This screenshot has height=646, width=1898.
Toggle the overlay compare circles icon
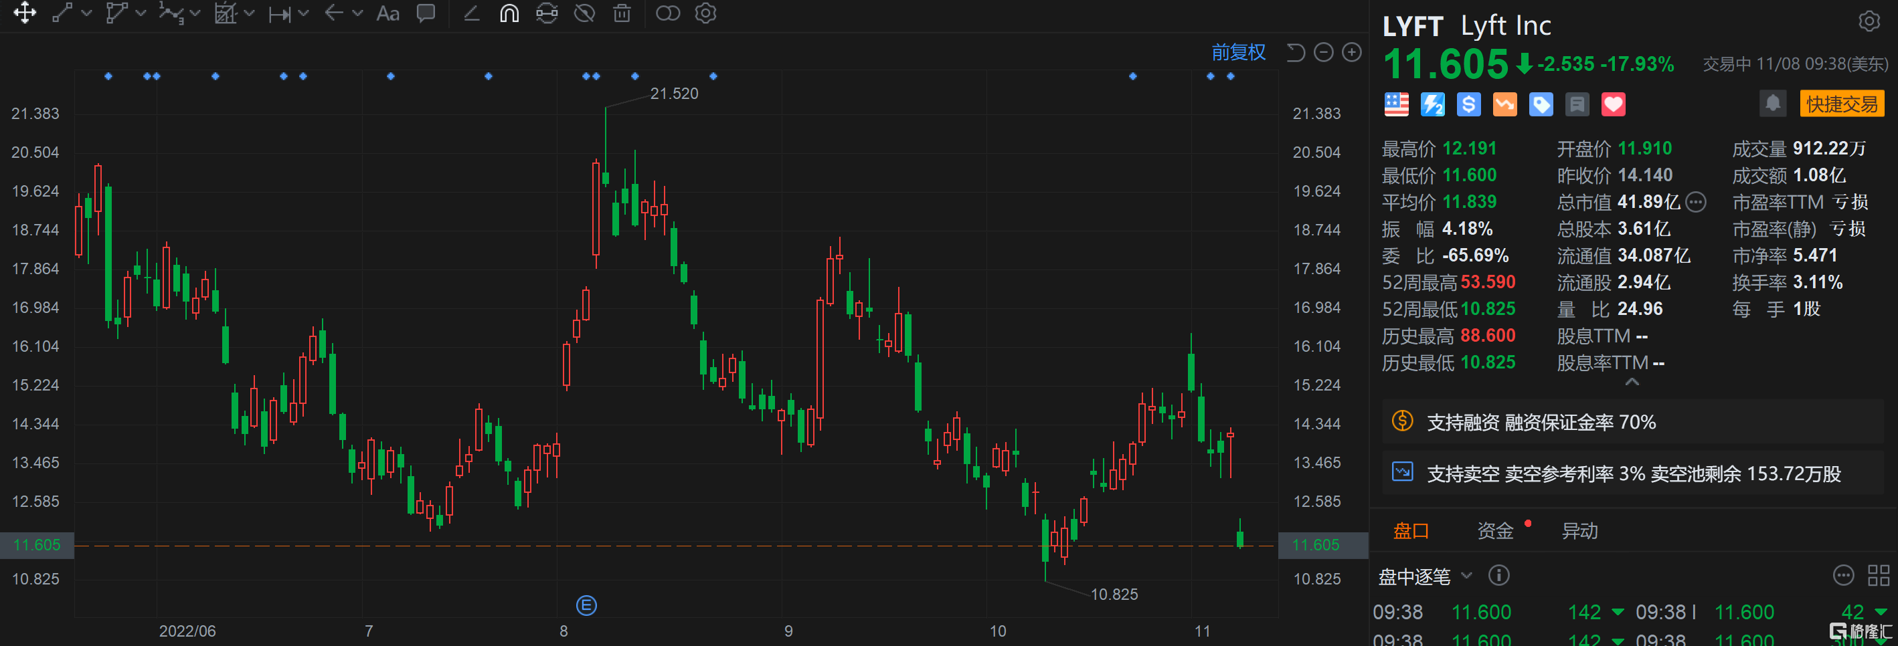(667, 13)
